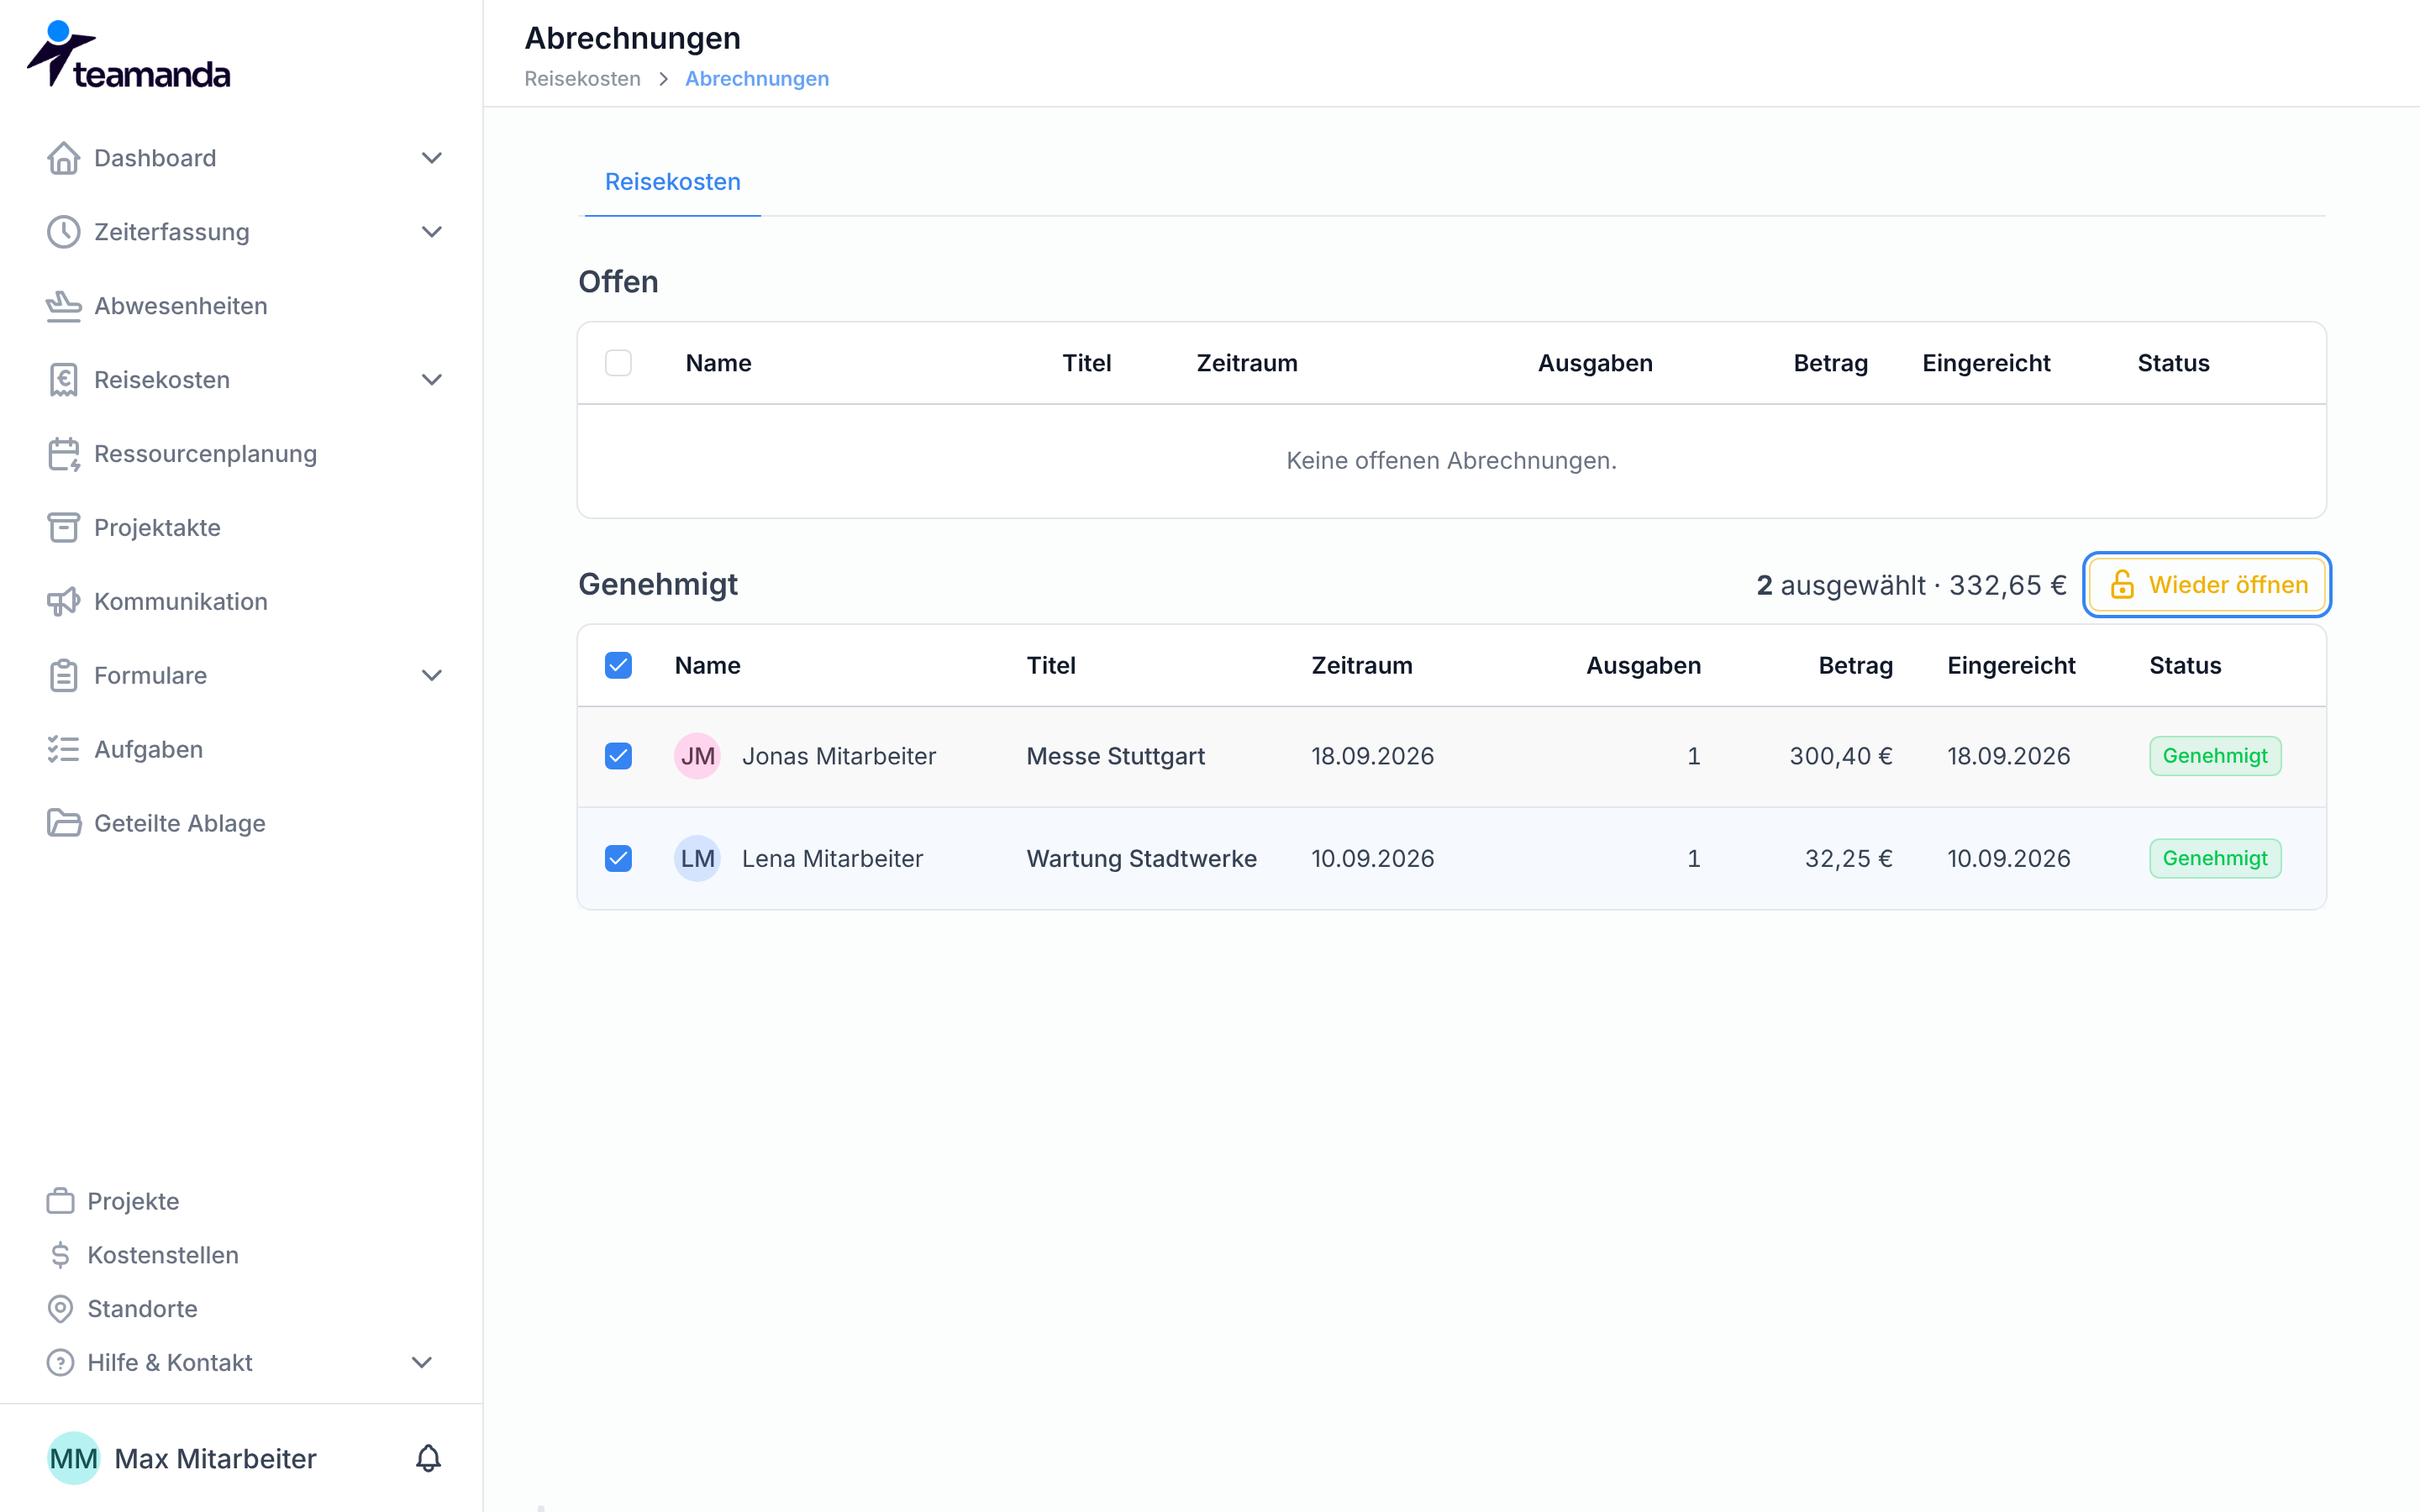
Task: Click the Kostenstellen dollar icon
Action: pos(60,1255)
